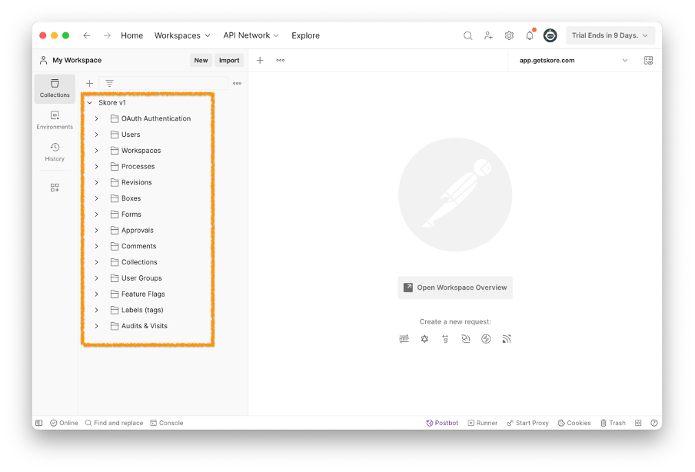Create a new MQTT request icon
Image resolution: width=695 pixels, height=472 pixels.
[x=507, y=339]
